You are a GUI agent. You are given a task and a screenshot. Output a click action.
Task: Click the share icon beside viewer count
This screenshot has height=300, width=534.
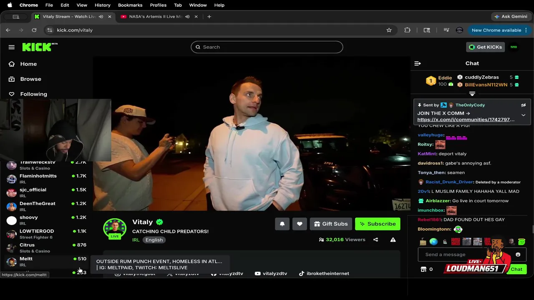click(x=375, y=240)
